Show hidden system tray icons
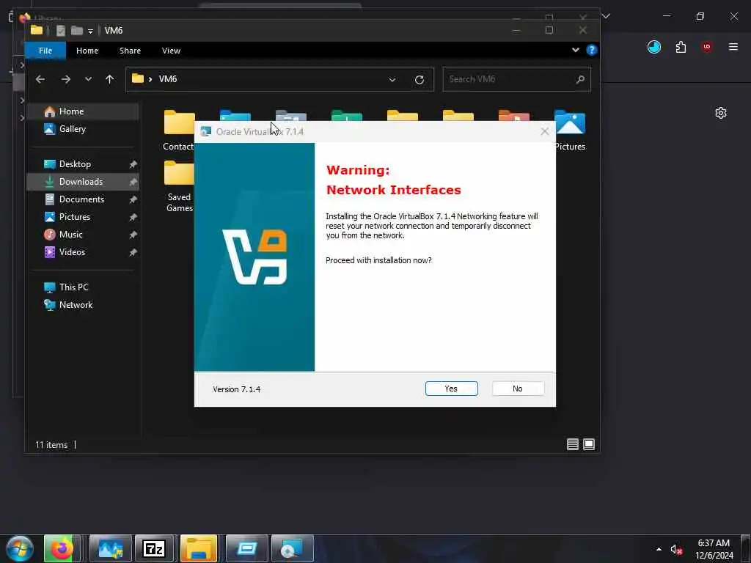The width and height of the screenshot is (751, 563). click(x=659, y=549)
